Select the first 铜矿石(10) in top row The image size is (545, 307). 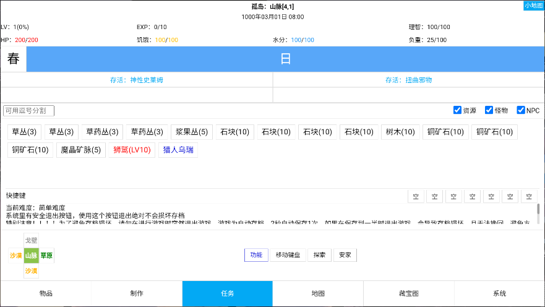[445, 132]
